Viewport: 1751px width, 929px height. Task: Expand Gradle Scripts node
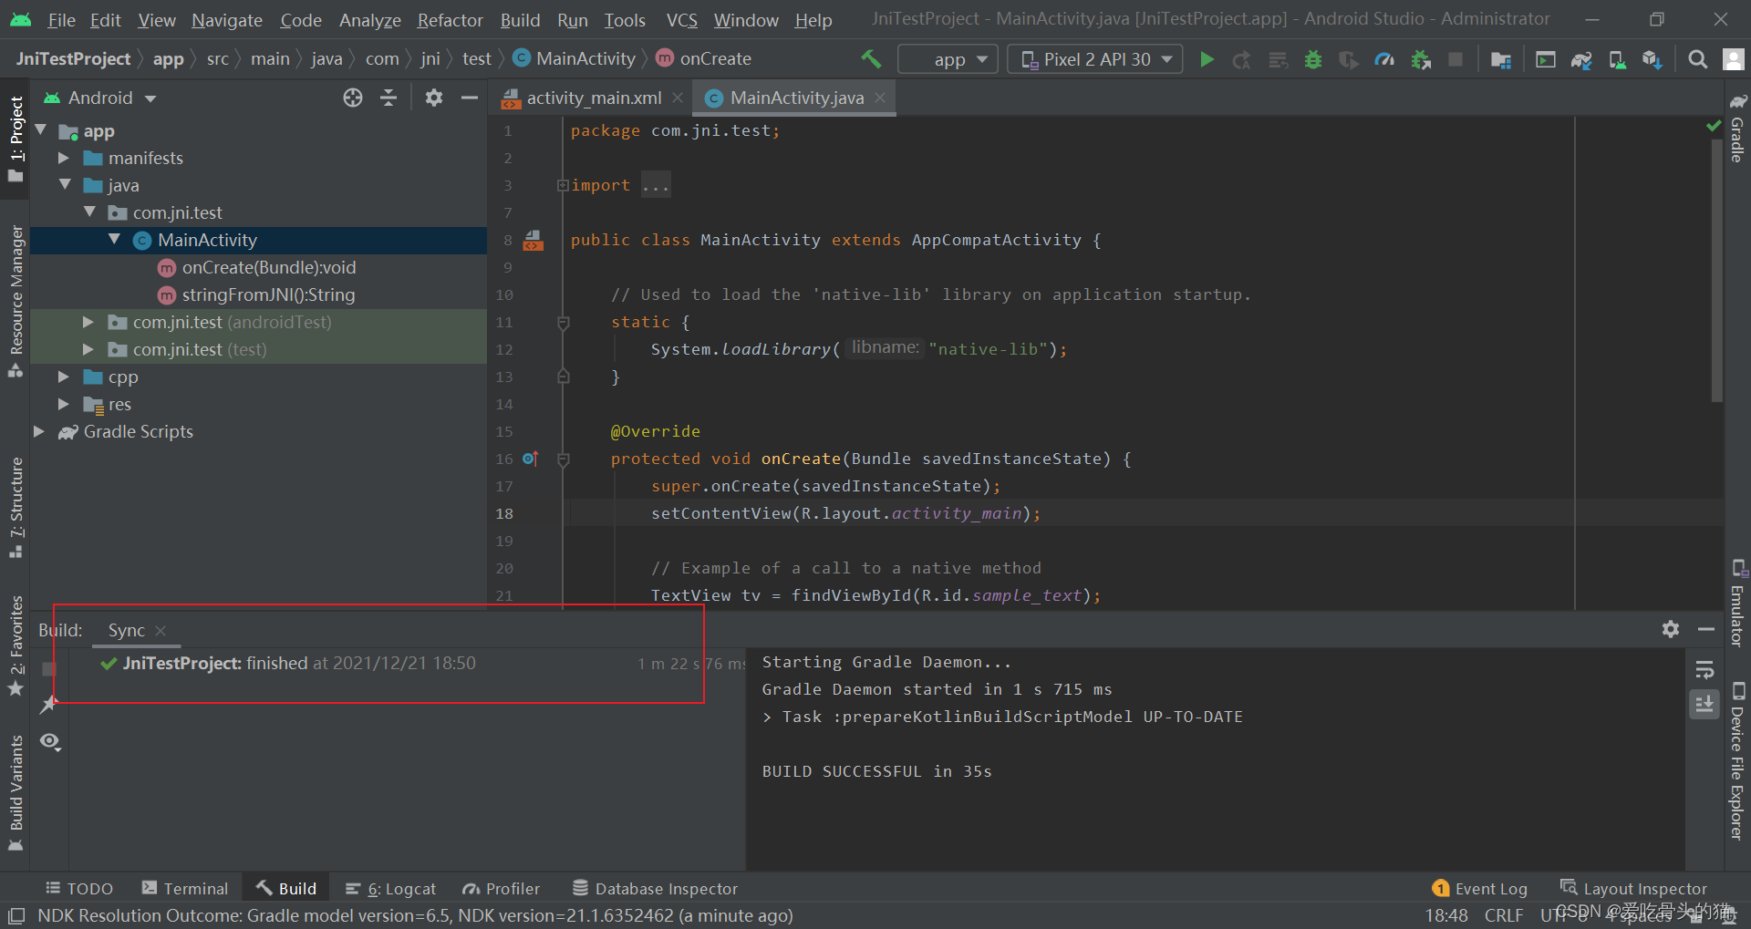tap(39, 431)
